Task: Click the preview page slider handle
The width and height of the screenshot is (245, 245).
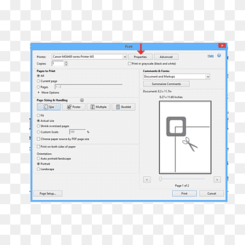Action: 161,179
